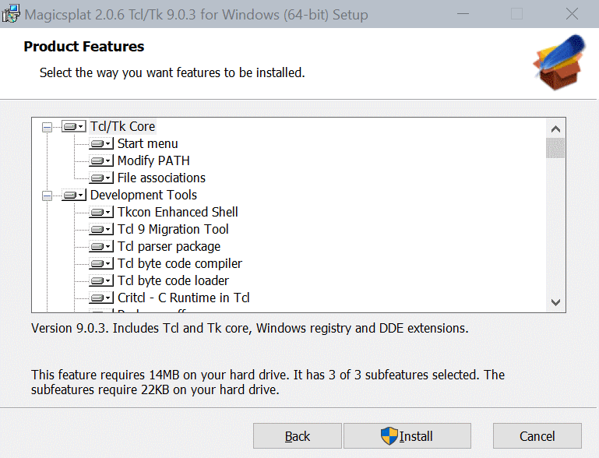Open feature dropdown icon for Tcl/Tk Core
The height and width of the screenshot is (458, 599).
(x=74, y=126)
